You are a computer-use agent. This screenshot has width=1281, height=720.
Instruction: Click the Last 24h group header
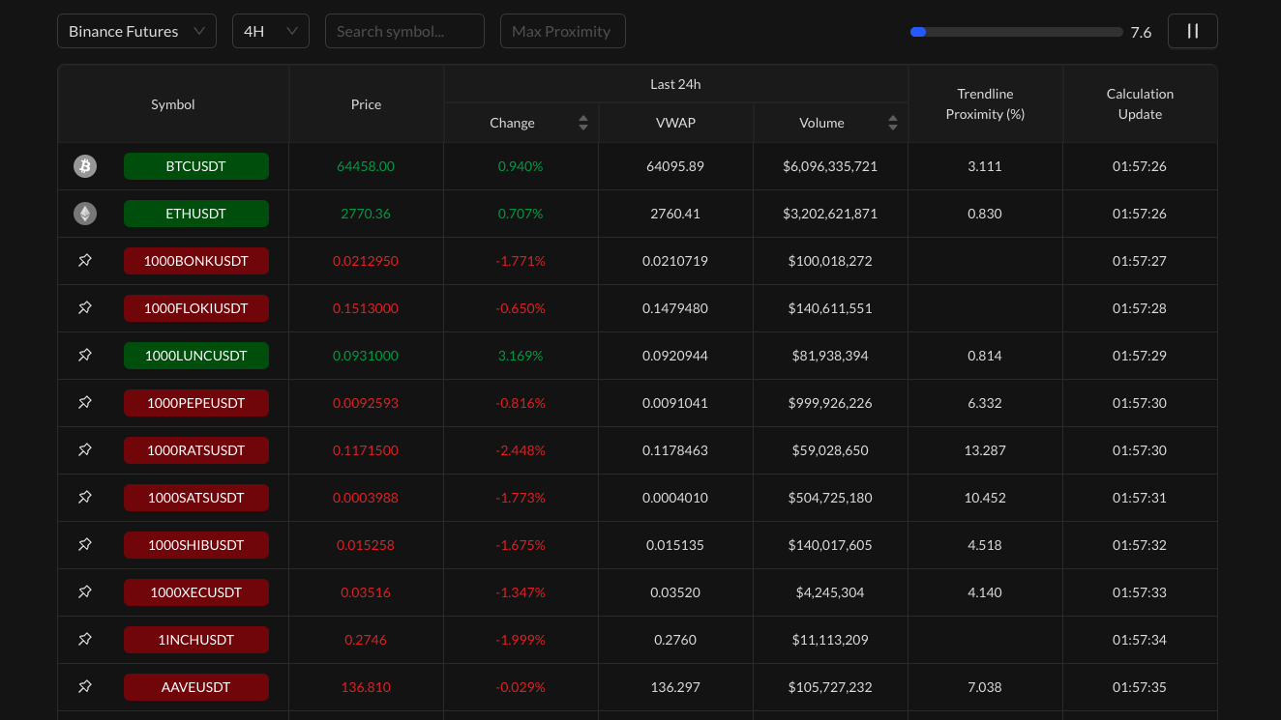676,84
